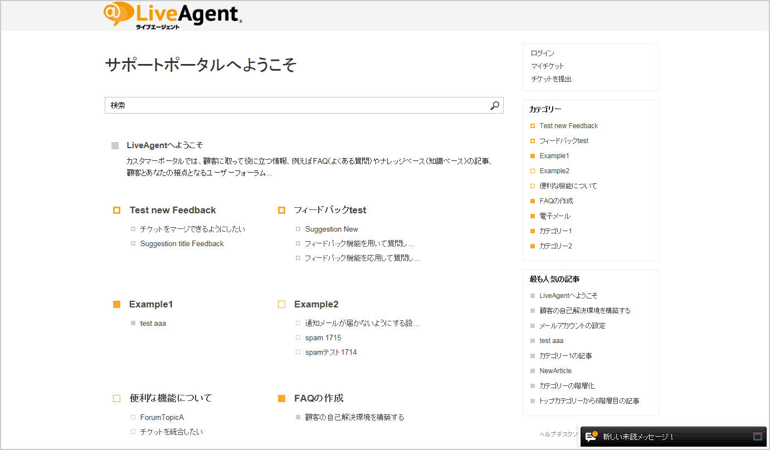770x450 pixels.
Task: Open トップカテゴリーから6階層目の記事 article
Action: click(589, 401)
